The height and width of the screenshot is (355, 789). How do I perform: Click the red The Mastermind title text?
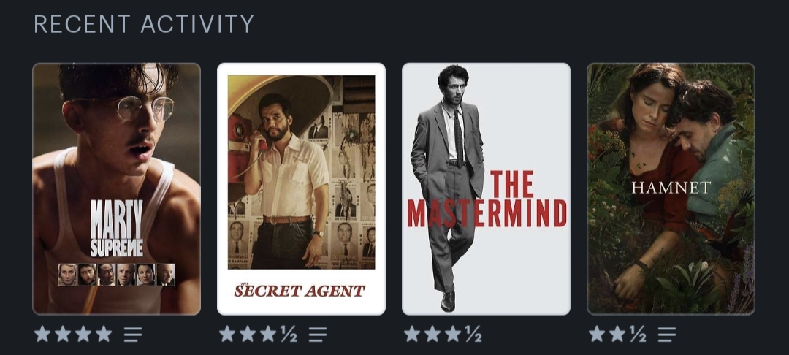[487, 199]
